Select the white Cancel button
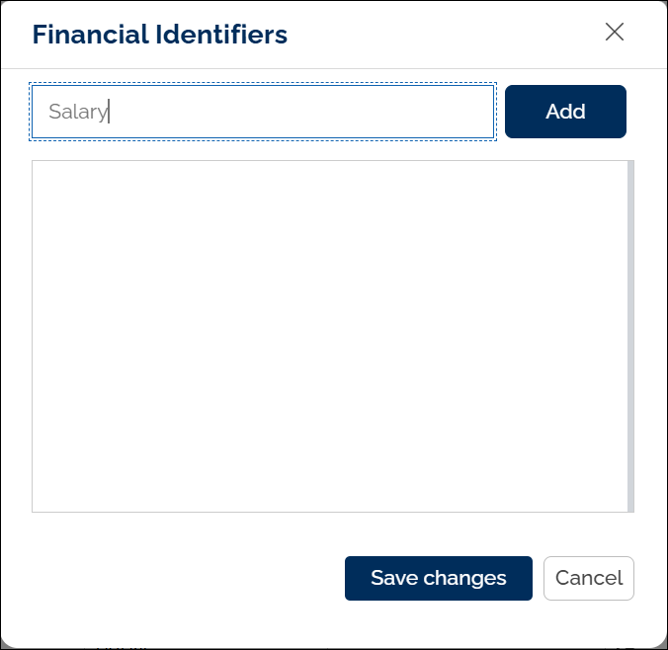668x650 pixels. pyautogui.click(x=589, y=578)
